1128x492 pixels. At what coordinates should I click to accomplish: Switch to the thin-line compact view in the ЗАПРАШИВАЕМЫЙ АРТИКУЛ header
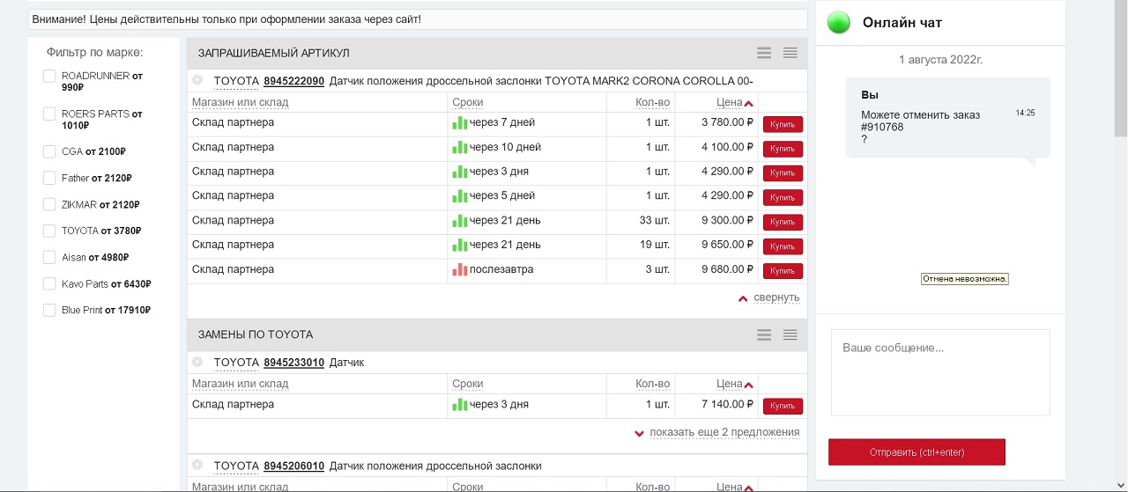point(790,53)
